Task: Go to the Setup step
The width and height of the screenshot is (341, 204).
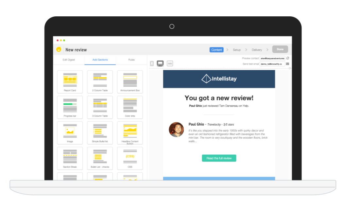Action: point(237,50)
